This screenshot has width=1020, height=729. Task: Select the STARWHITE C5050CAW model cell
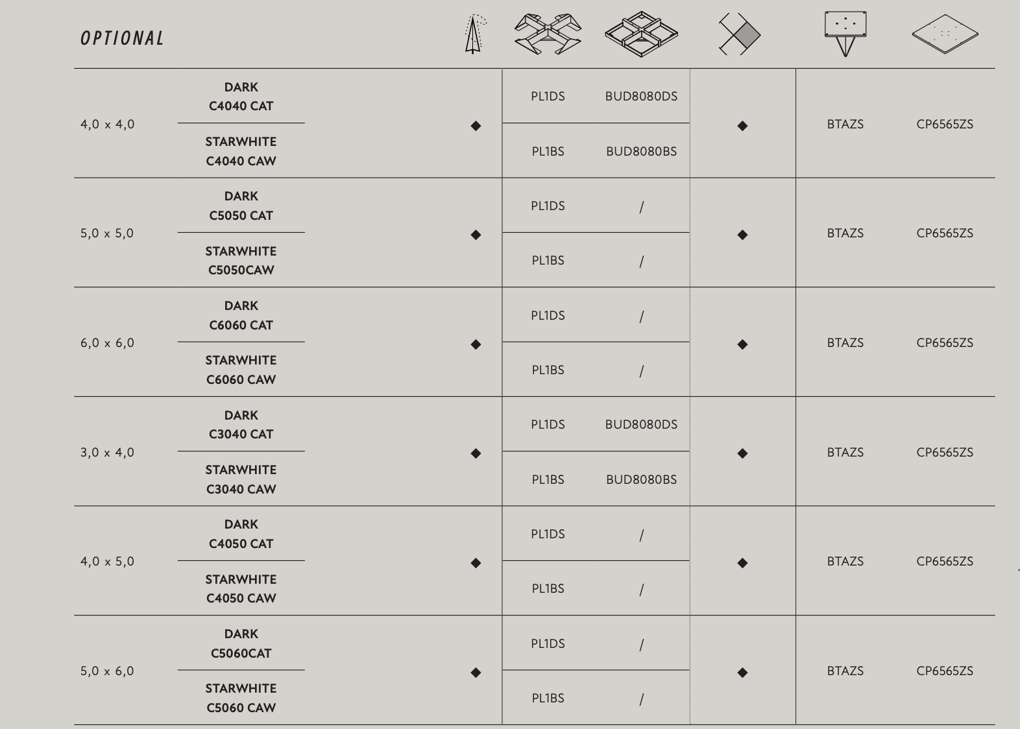[241, 261]
